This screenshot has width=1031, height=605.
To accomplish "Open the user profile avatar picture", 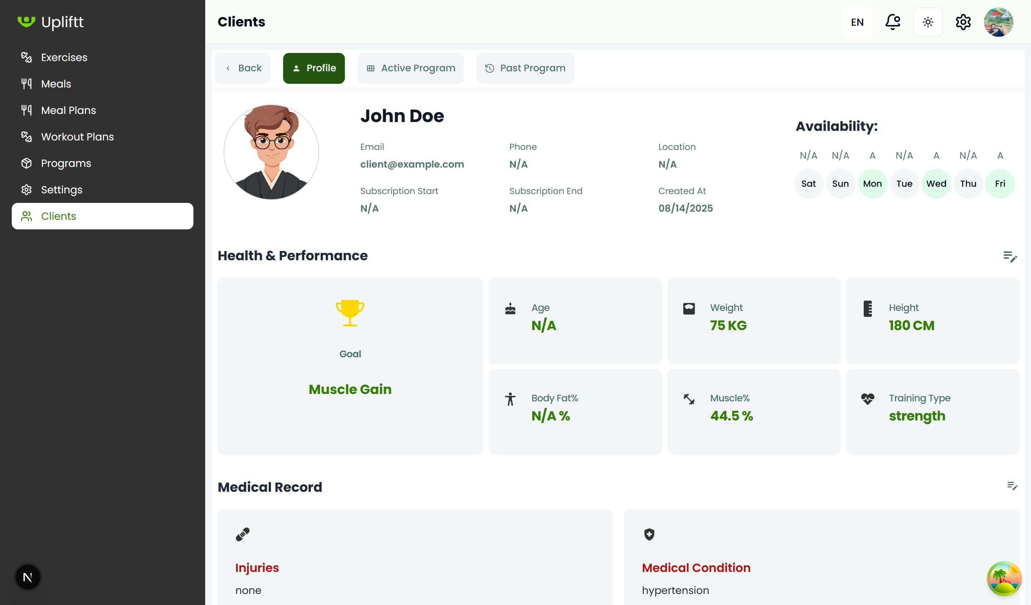I will click(x=999, y=22).
